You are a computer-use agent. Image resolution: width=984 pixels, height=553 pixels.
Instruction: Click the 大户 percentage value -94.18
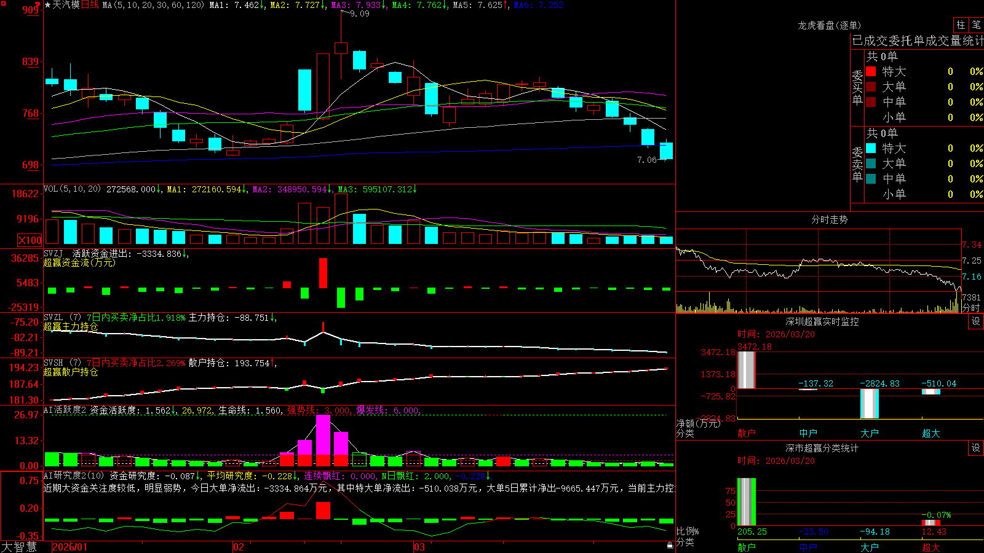(875, 531)
